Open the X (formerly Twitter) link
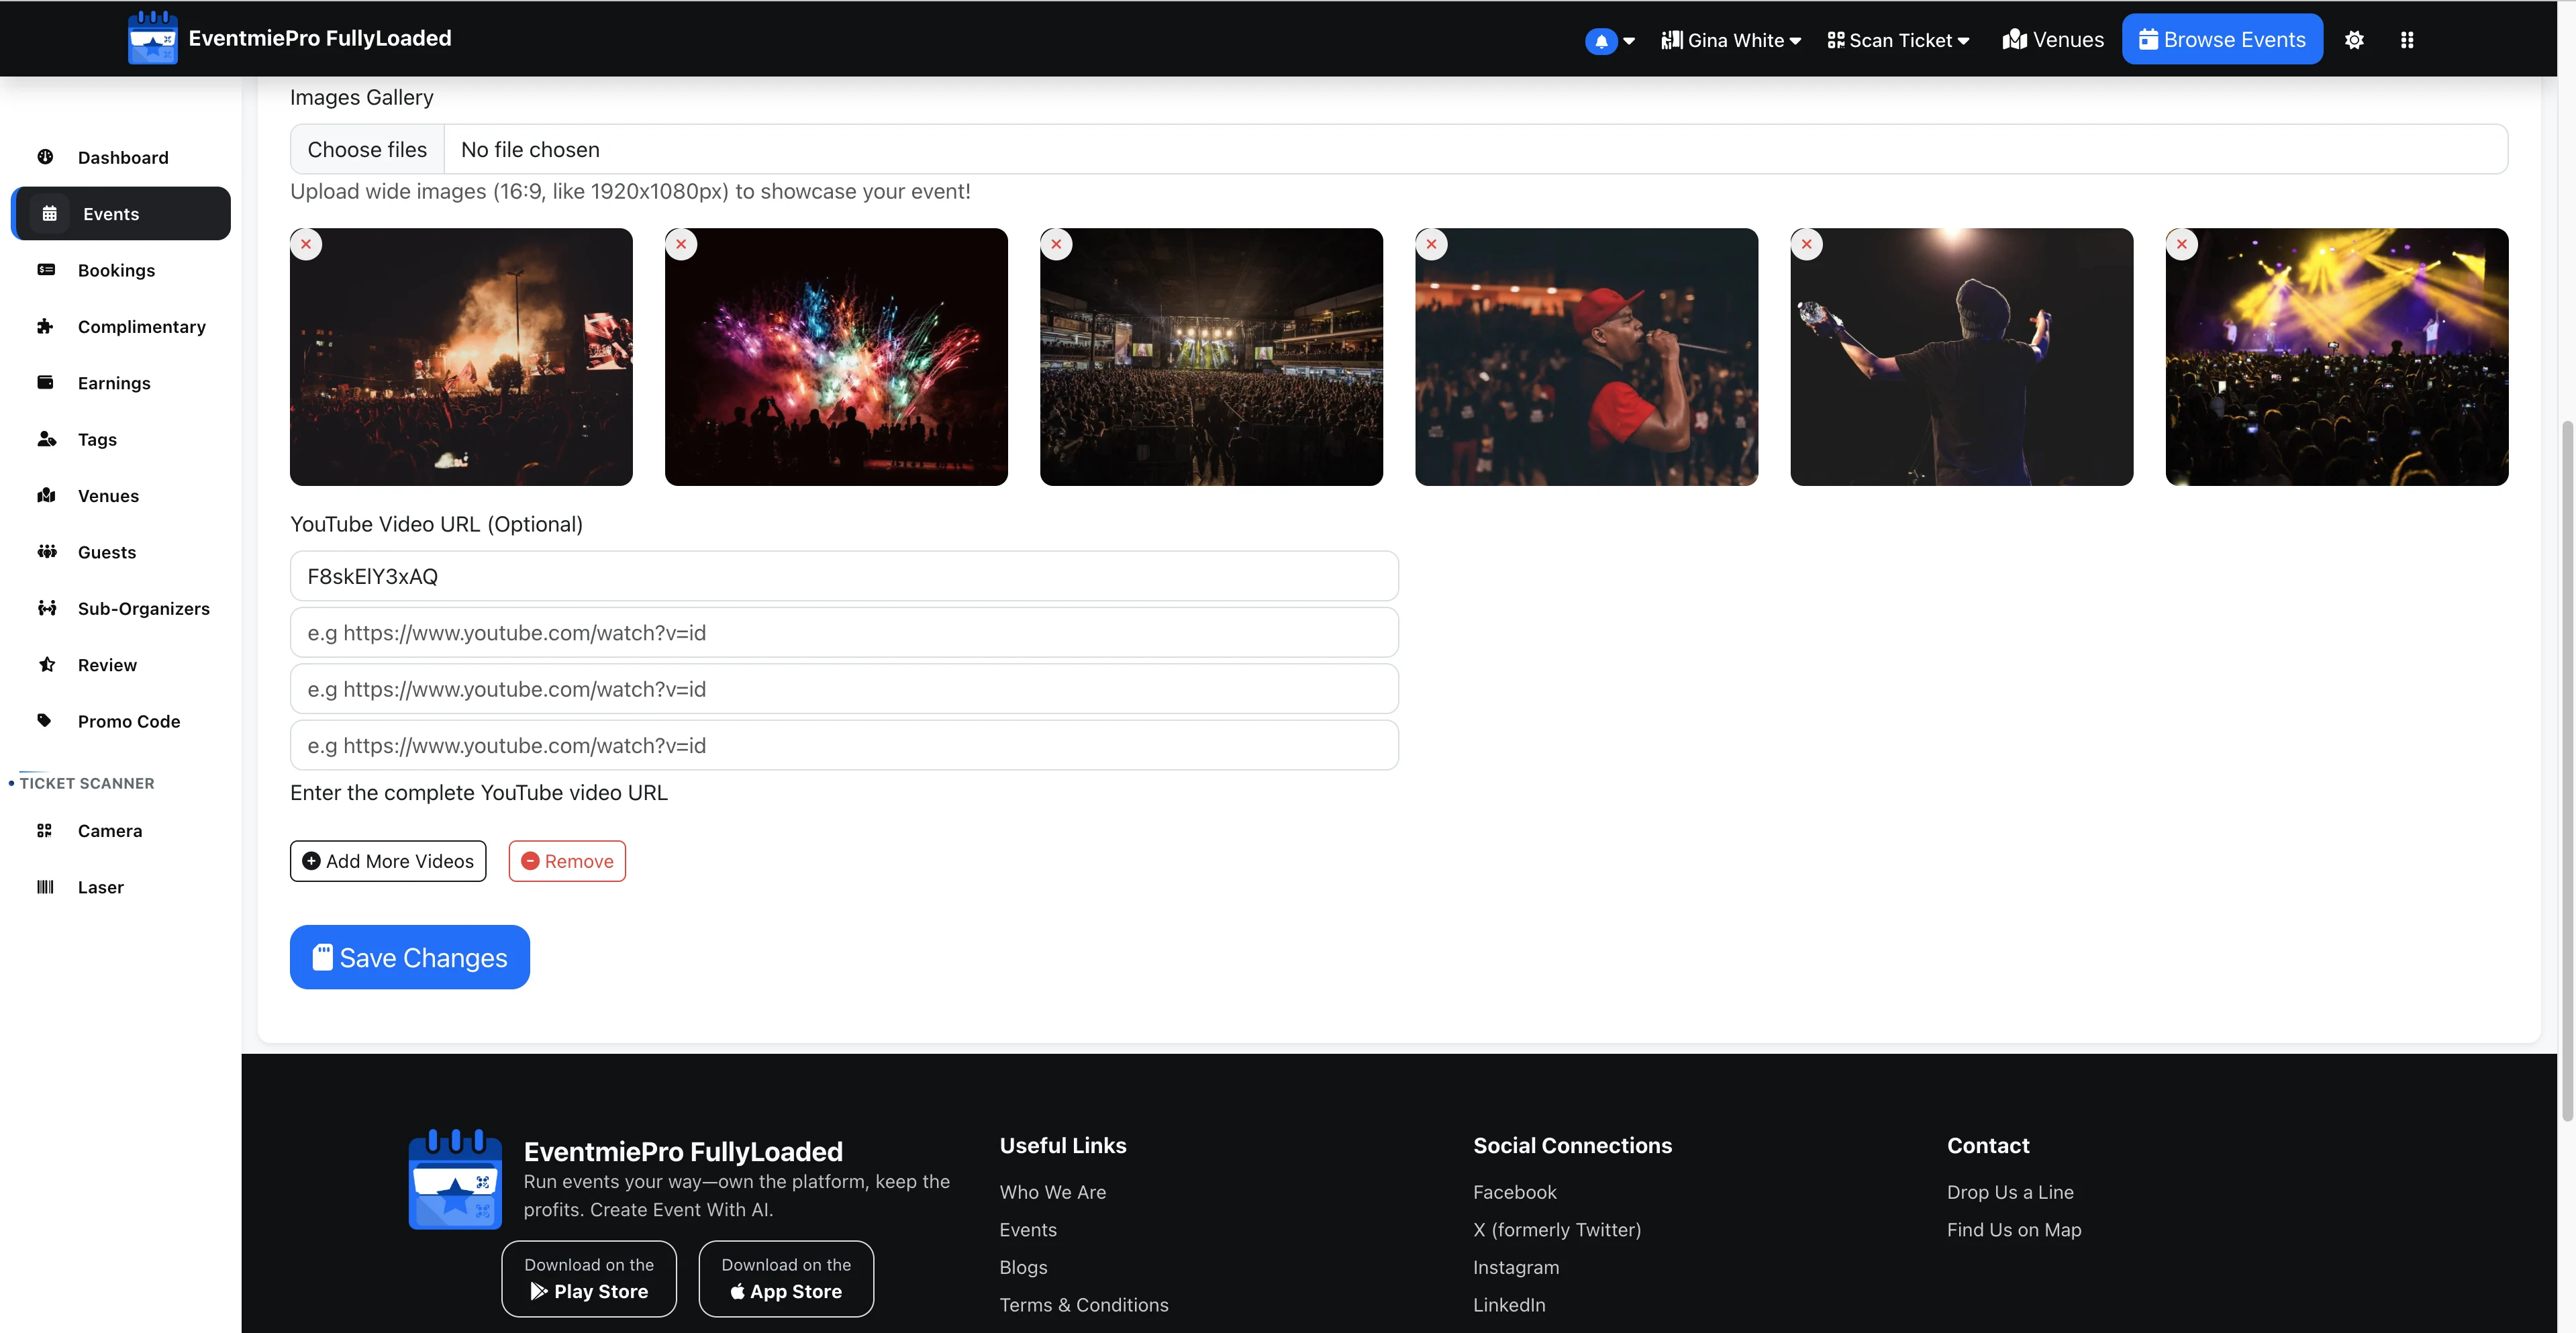The image size is (2576, 1333). (x=1557, y=1230)
